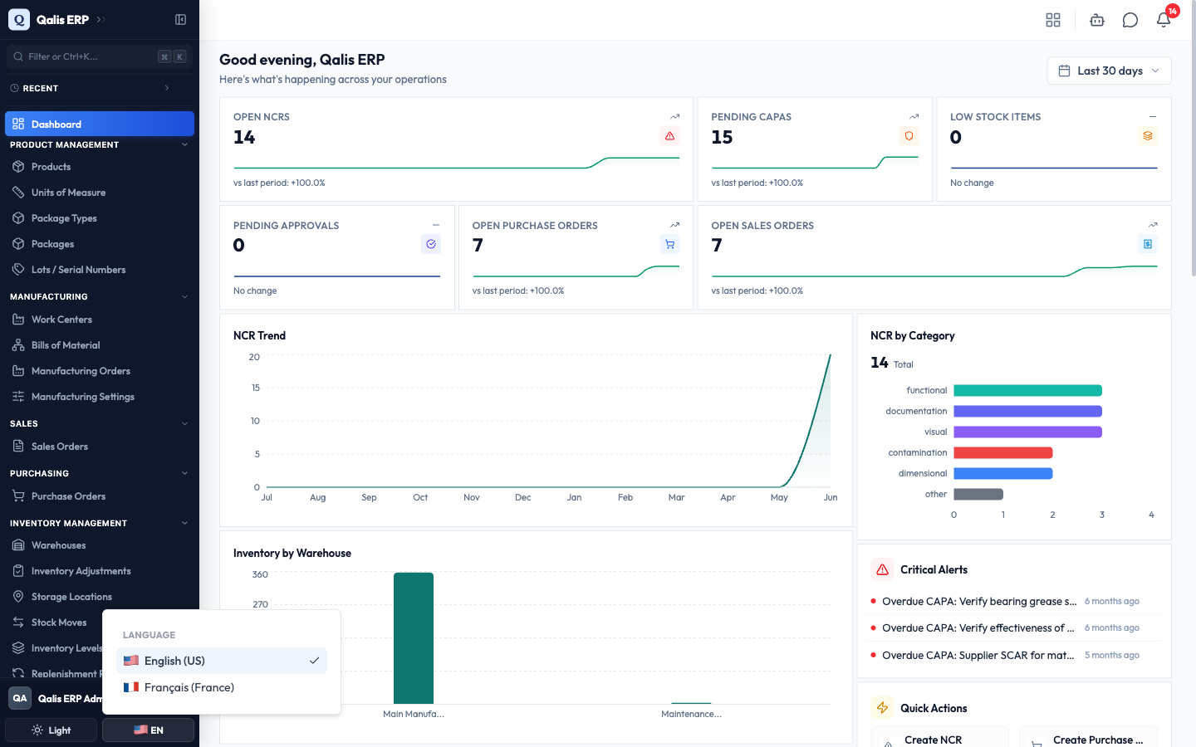This screenshot has width=1196, height=747.
Task: Open the Qalis ERP Admin user account
Action: pyautogui.click(x=55, y=698)
